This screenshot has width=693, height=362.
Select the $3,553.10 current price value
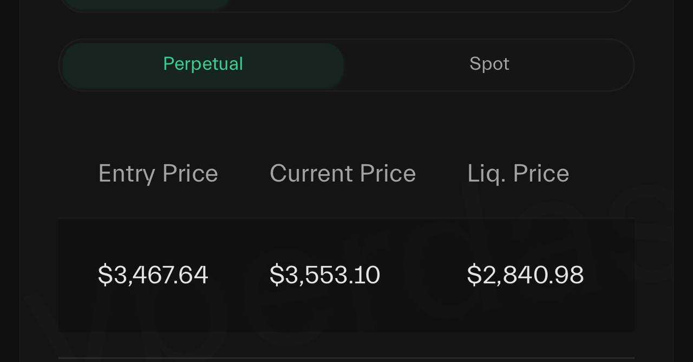tap(325, 275)
